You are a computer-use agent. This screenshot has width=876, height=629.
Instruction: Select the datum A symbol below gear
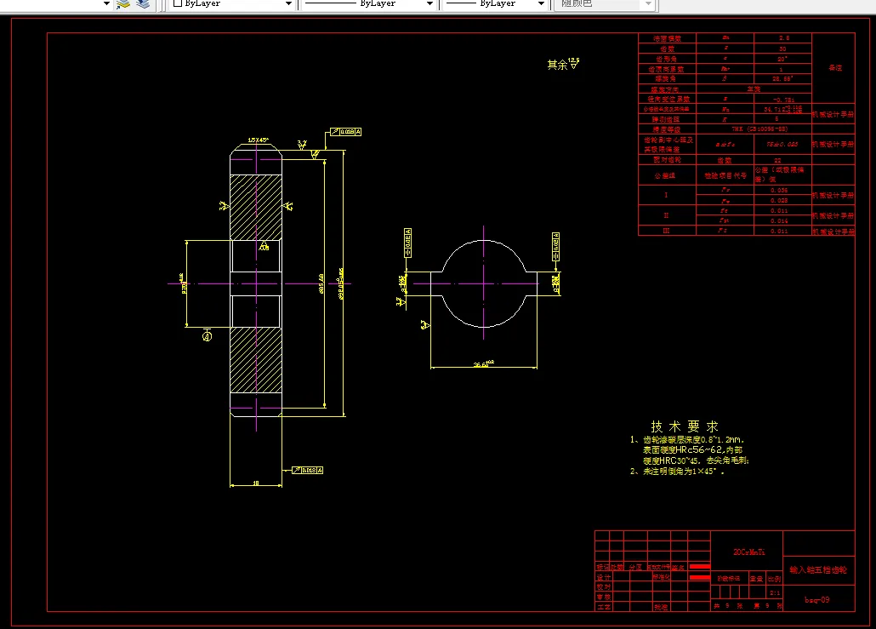pyautogui.click(x=208, y=335)
